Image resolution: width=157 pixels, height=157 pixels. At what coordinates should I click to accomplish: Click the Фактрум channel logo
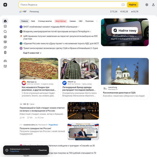pos(24,83)
